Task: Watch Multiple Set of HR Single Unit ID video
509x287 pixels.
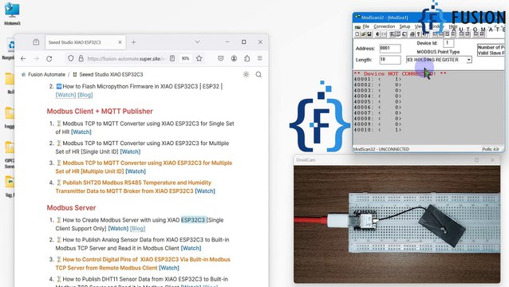Action: coord(130,151)
